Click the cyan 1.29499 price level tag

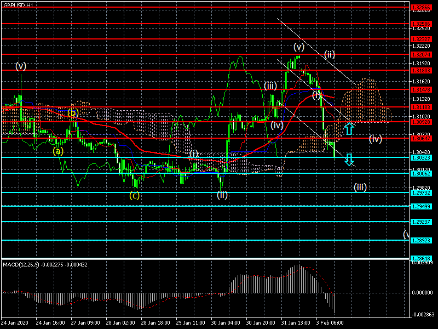click(x=421, y=207)
